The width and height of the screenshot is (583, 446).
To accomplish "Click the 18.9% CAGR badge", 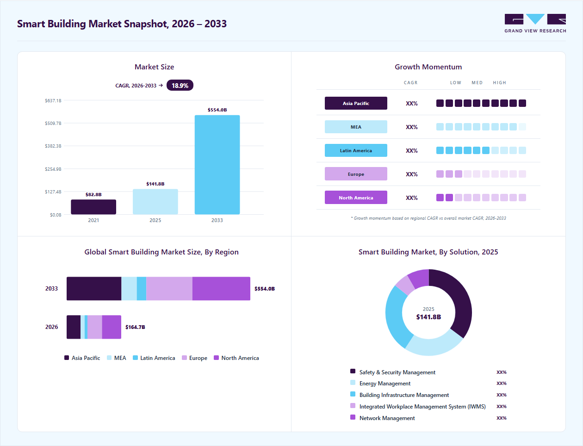I will click(x=180, y=86).
